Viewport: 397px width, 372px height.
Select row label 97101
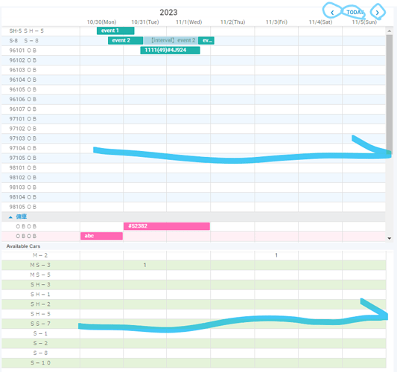(x=23, y=119)
